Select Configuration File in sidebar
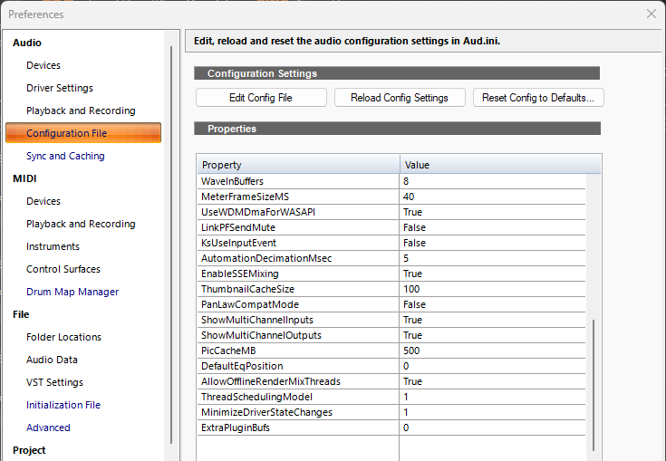 pyautogui.click(x=83, y=133)
